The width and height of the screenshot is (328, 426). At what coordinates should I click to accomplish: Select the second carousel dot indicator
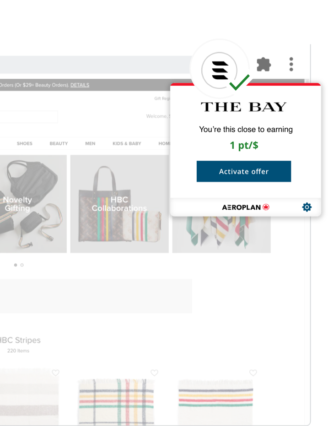pyautogui.click(x=22, y=265)
